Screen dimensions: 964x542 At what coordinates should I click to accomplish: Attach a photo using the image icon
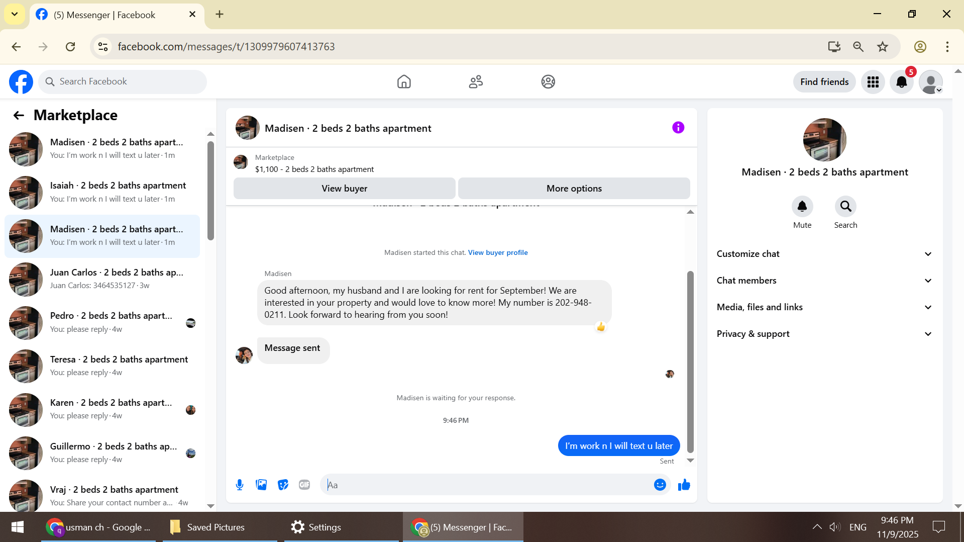click(261, 485)
